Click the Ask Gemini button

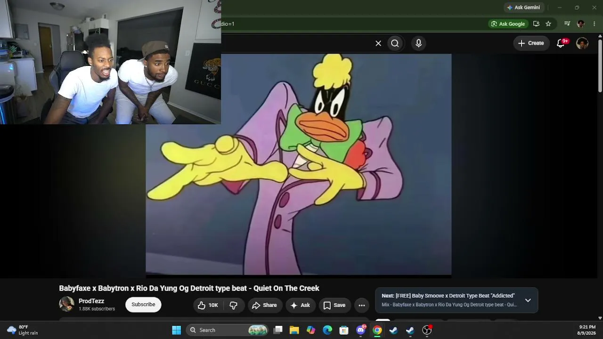coord(523,8)
